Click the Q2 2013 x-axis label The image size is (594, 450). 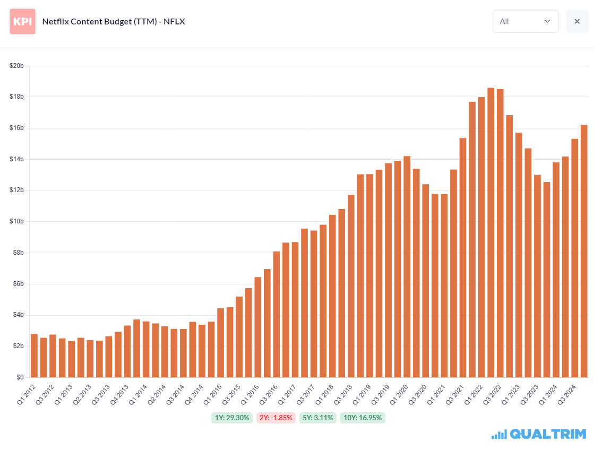pos(82,395)
